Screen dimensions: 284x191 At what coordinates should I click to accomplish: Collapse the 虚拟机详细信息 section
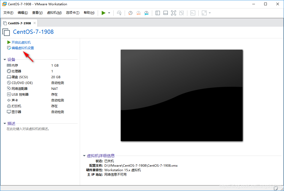coord(84,156)
